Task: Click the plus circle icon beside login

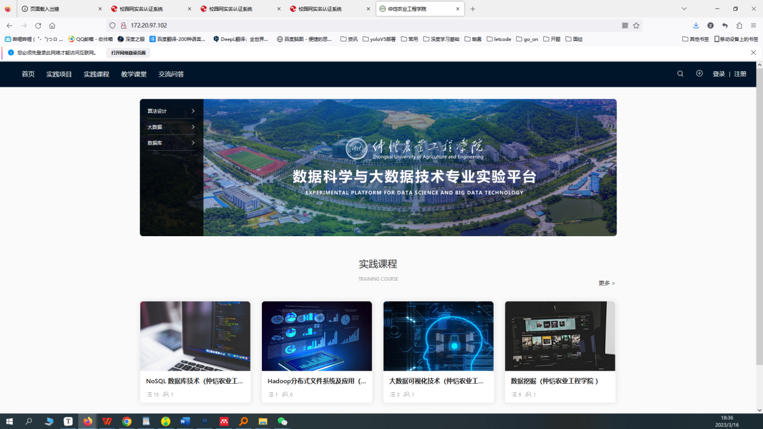Action: 699,74
